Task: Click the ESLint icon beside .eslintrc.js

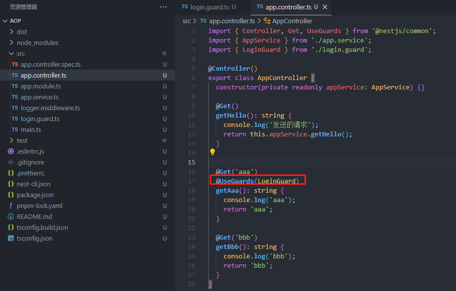Action: click(11, 151)
